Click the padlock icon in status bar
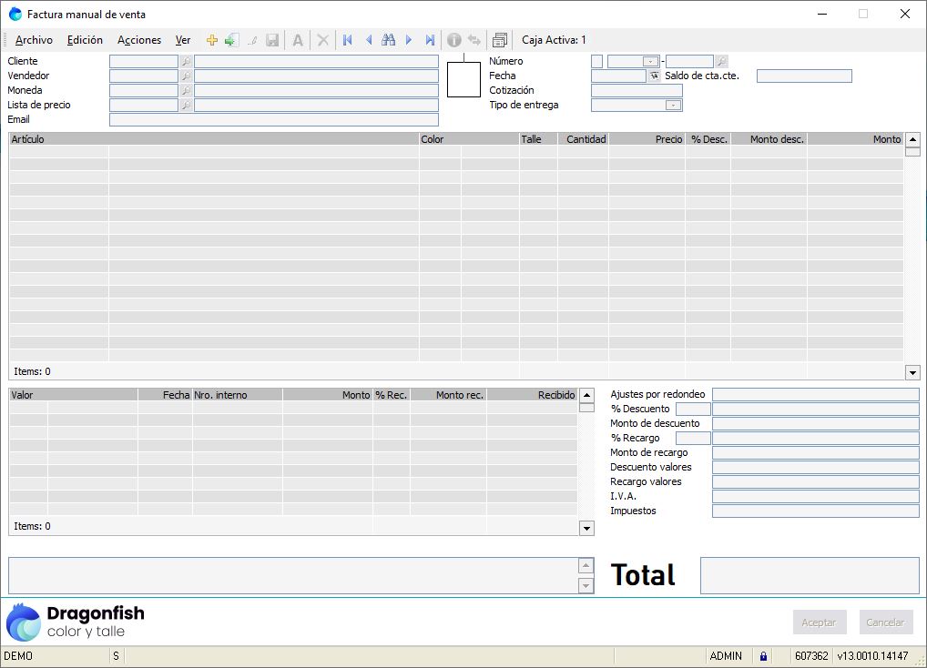 763,656
